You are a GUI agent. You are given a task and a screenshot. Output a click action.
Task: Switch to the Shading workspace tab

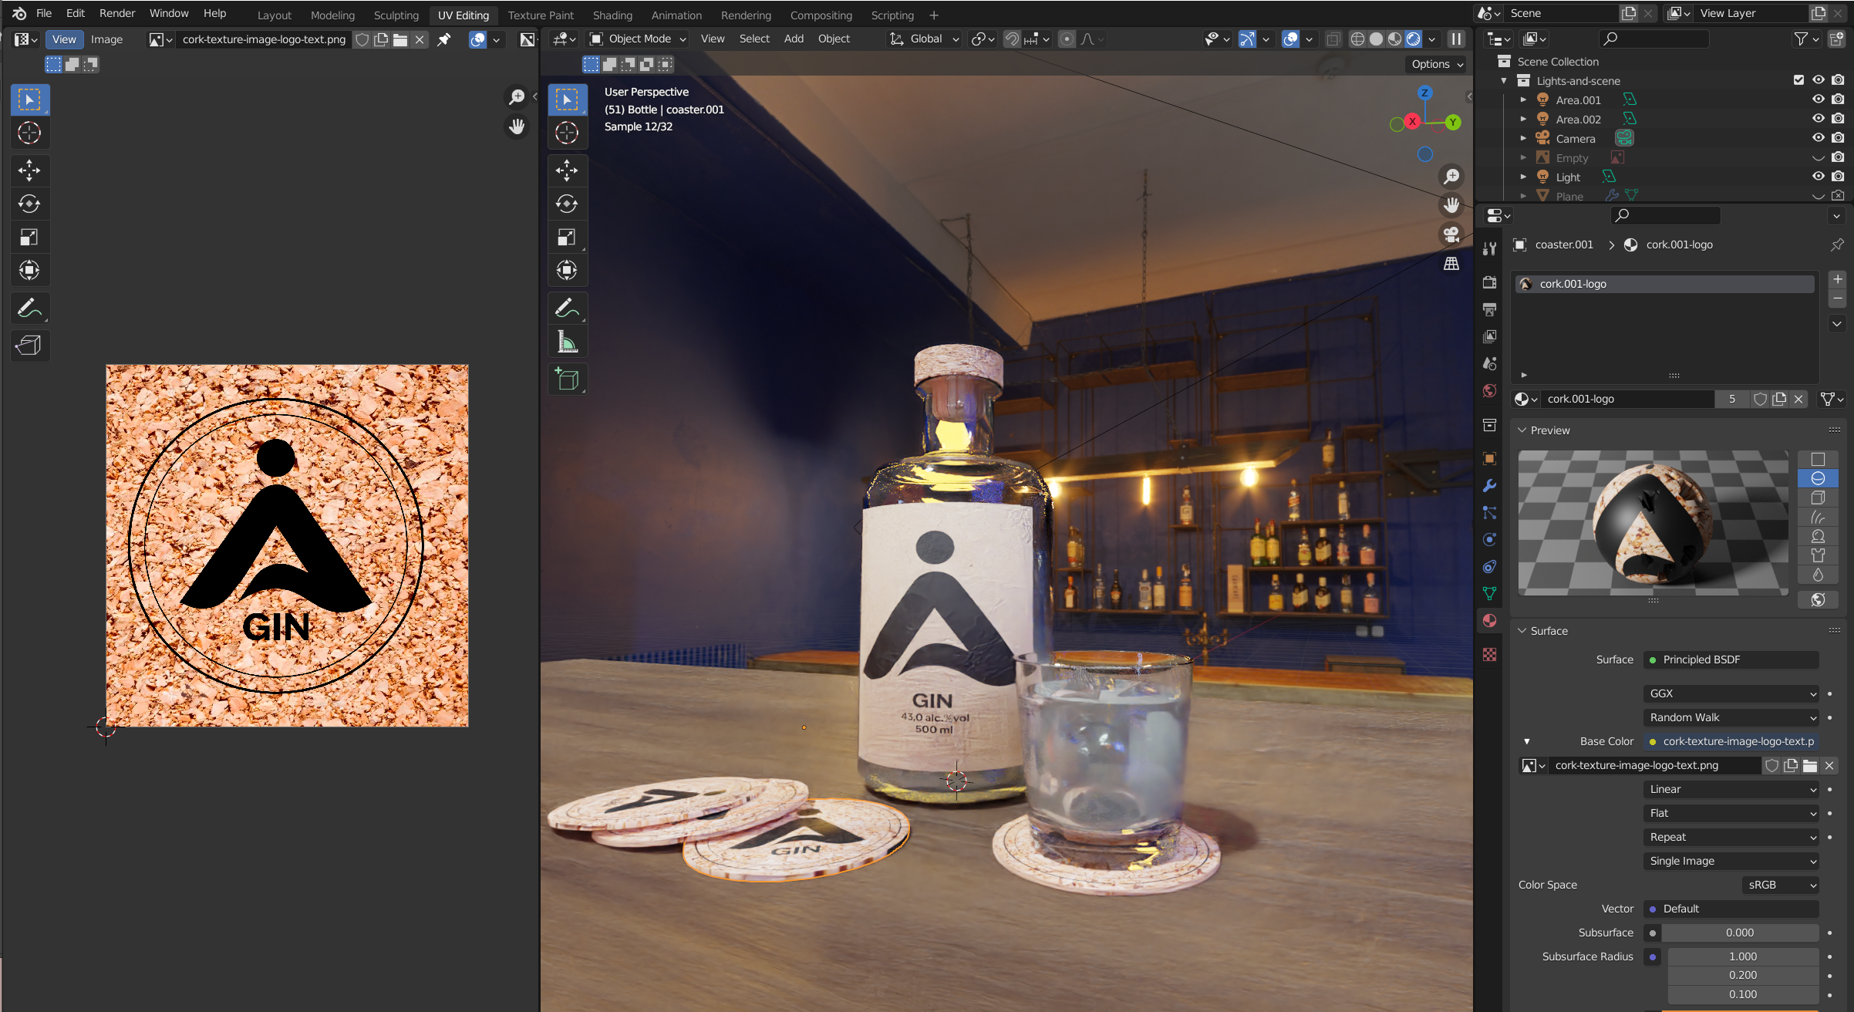point(612,15)
